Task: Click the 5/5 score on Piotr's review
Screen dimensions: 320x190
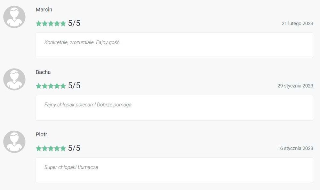Action: pos(74,148)
